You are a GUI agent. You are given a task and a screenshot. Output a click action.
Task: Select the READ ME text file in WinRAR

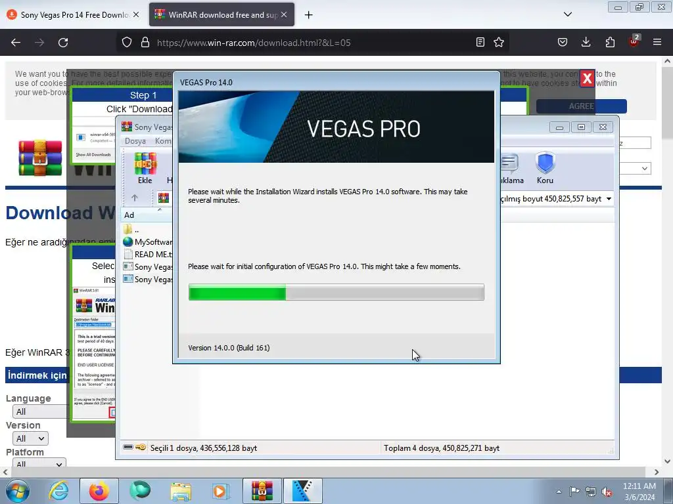pyautogui.click(x=147, y=254)
